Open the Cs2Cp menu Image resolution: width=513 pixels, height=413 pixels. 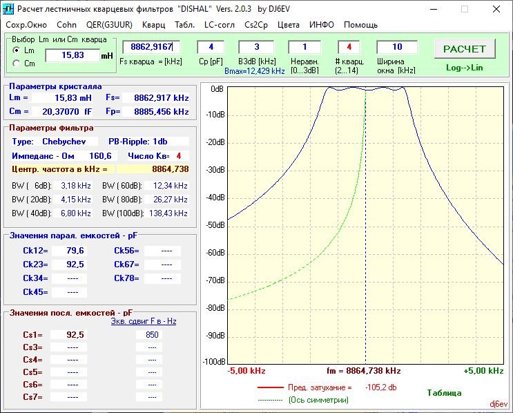click(x=257, y=25)
